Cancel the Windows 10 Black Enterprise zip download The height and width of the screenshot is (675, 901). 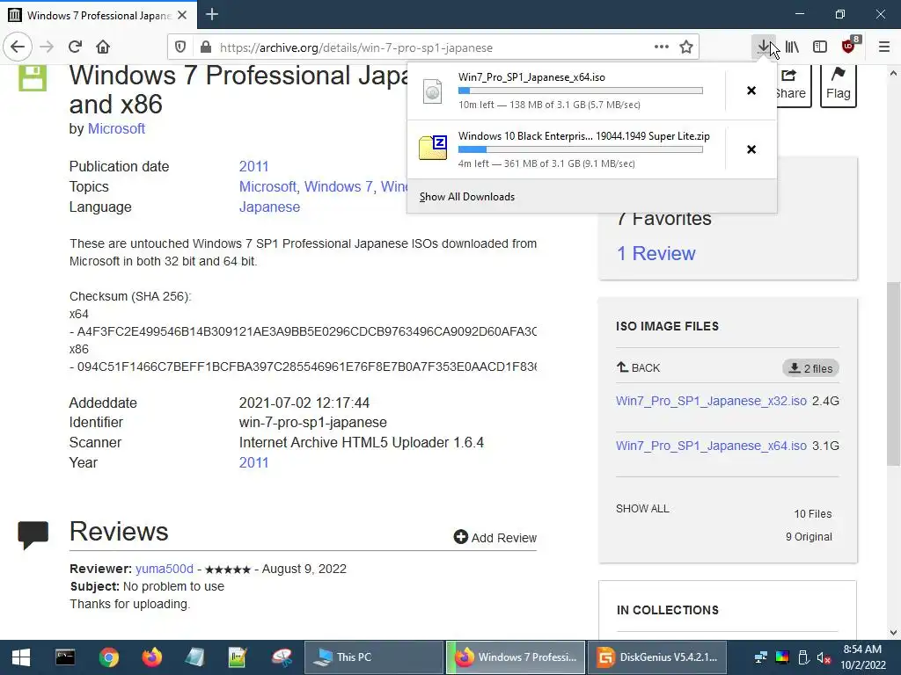[751, 149]
